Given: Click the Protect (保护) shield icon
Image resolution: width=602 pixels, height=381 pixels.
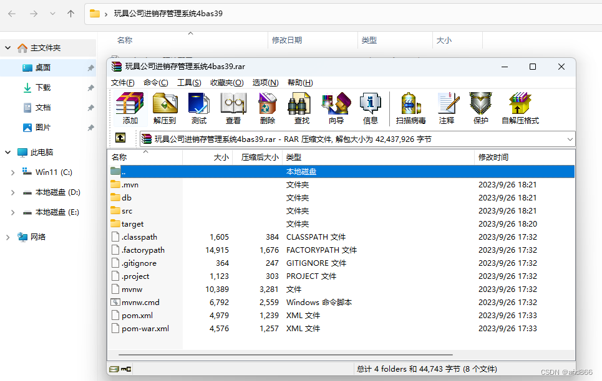Looking at the screenshot, I should click(x=481, y=108).
